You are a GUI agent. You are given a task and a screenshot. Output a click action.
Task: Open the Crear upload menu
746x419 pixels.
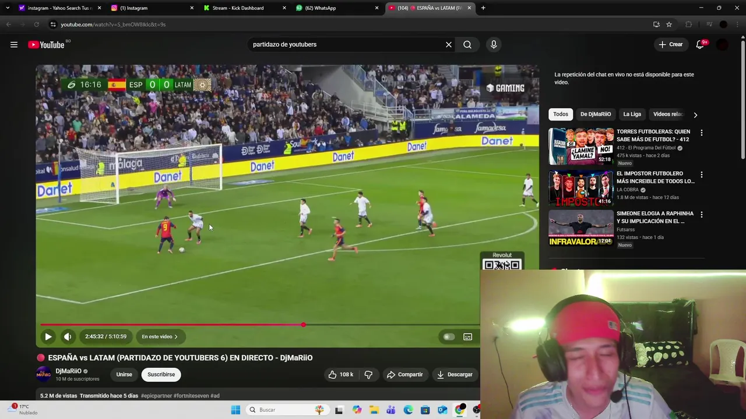click(671, 45)
